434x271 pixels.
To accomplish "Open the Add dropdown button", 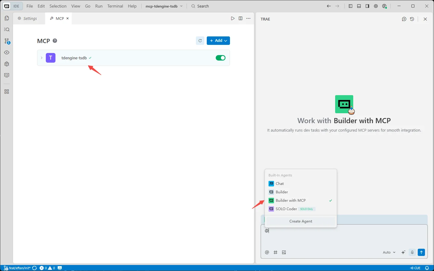I will [x=218, y=41].
